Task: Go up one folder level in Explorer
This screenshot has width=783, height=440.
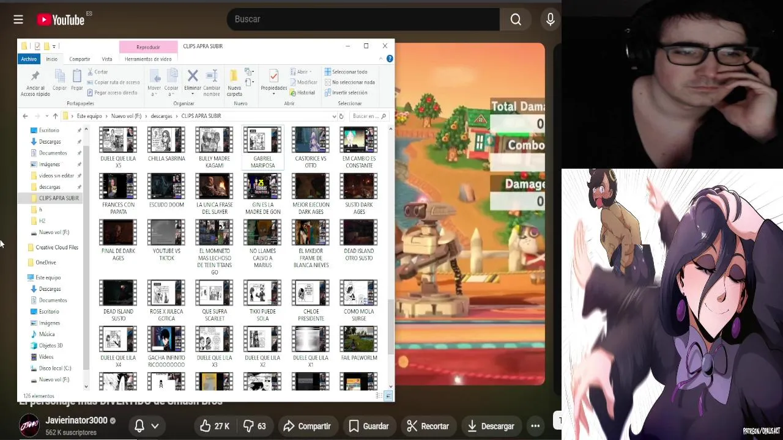Action: pyautogui.click(x=55, y=116)
